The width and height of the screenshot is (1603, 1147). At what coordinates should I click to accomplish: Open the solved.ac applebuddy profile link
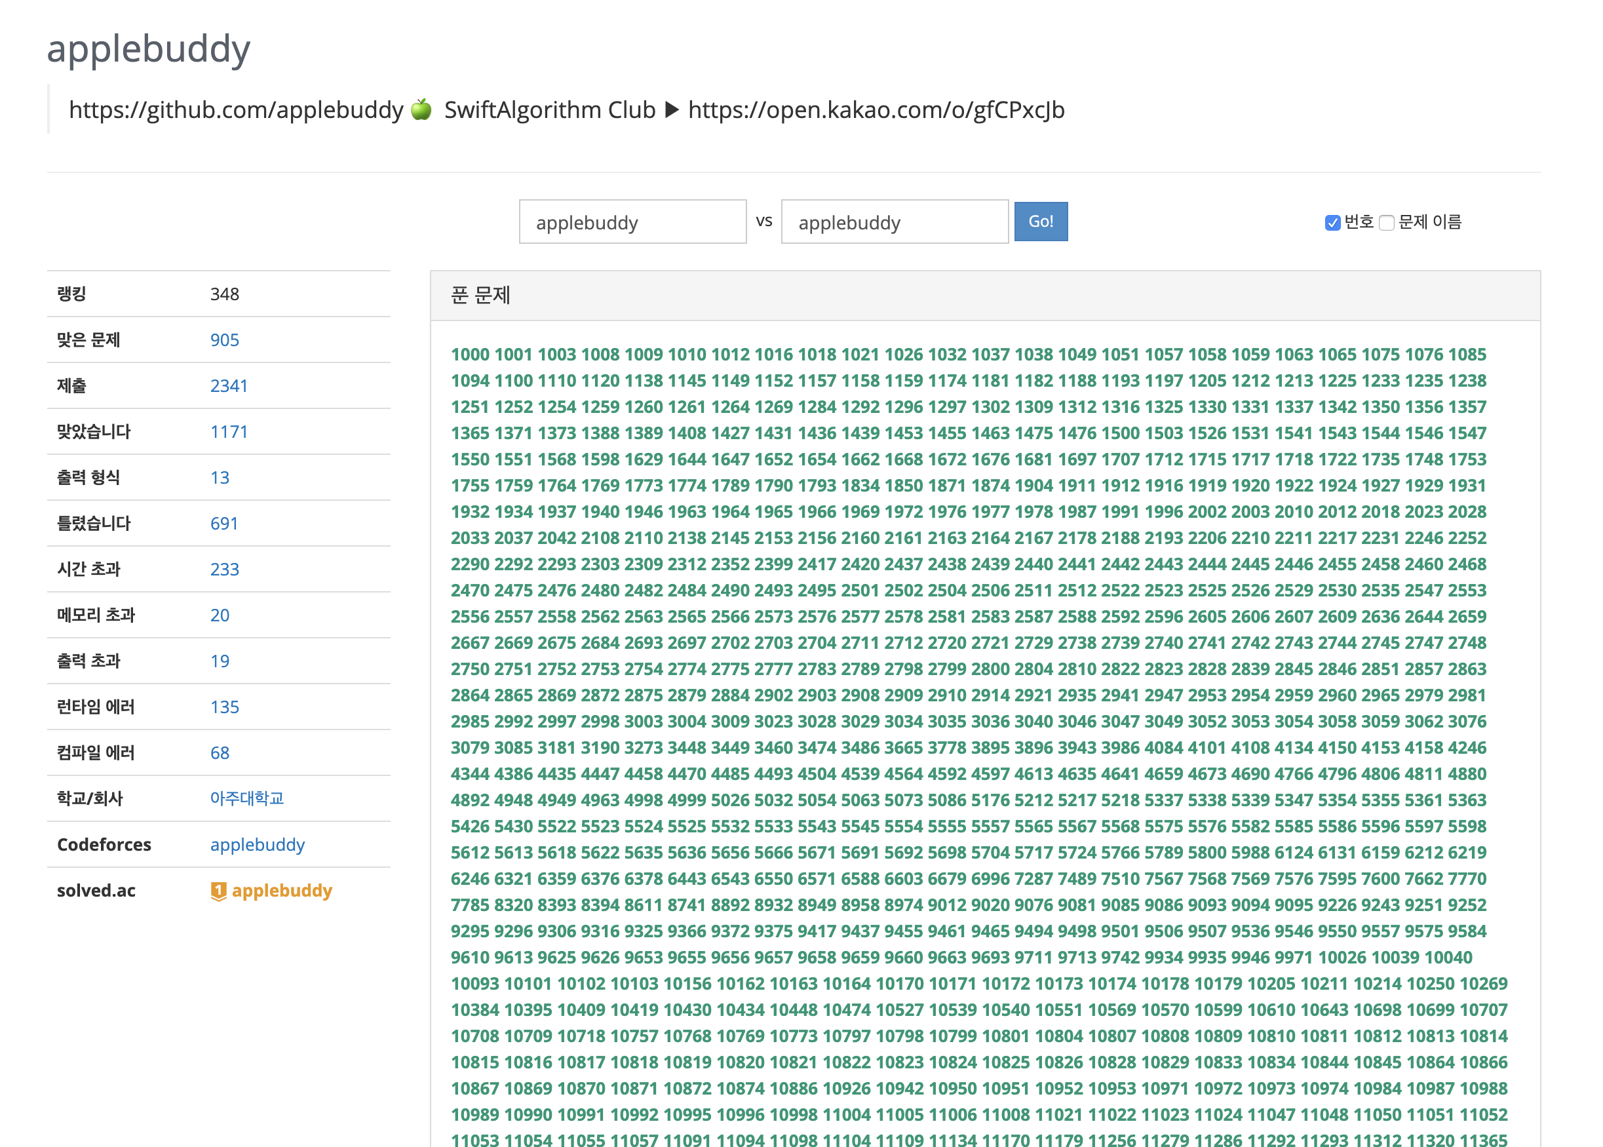point(281,891)
